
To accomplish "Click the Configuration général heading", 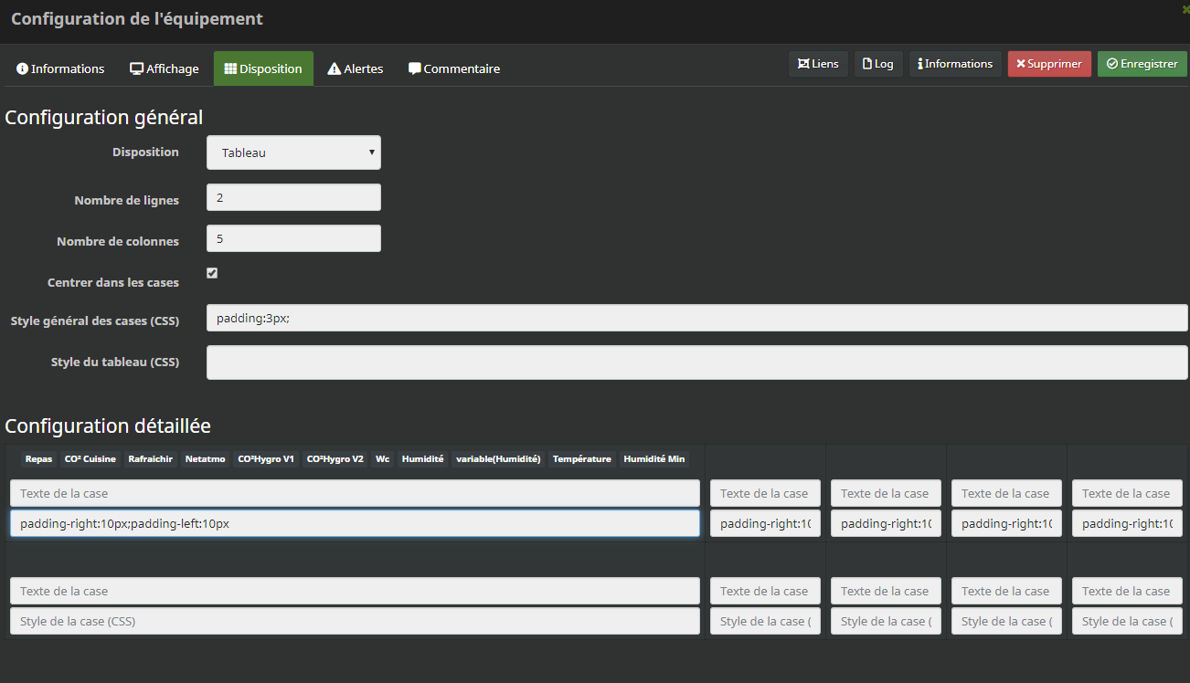I will tap(104, 117).
